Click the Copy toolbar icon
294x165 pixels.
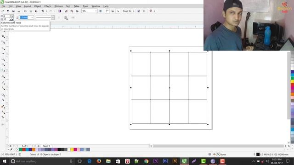[31, 11]
